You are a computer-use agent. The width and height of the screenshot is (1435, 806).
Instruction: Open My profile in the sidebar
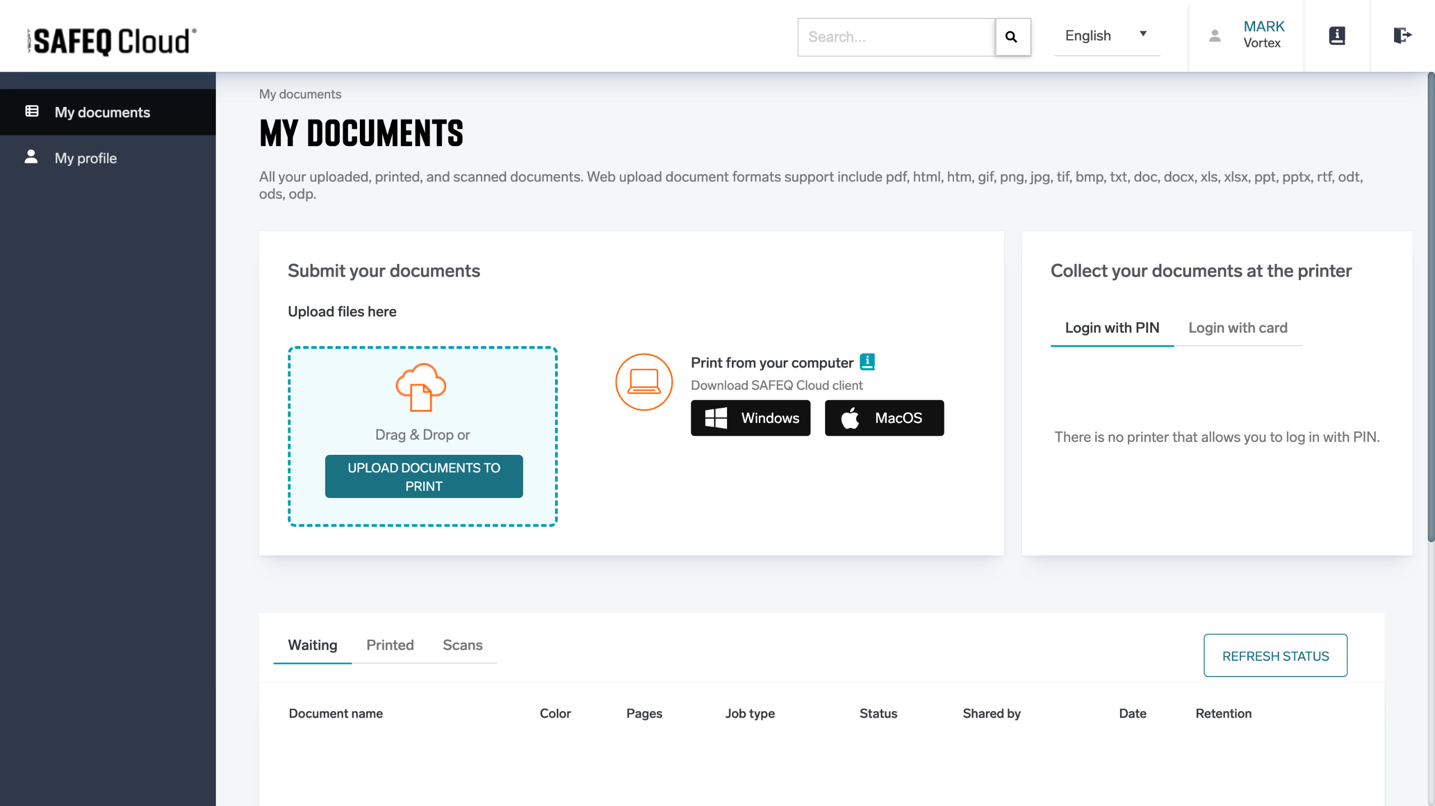pyautogui.click(x=86, y=158)
